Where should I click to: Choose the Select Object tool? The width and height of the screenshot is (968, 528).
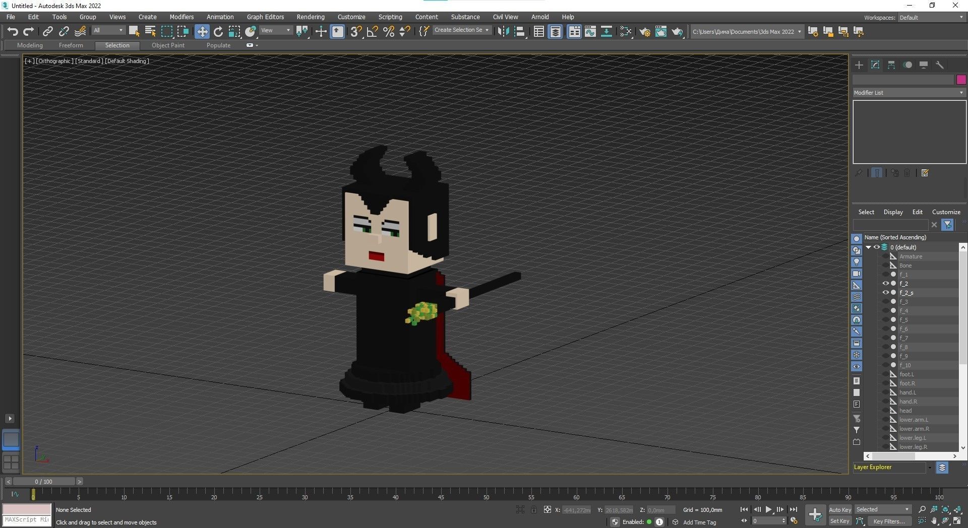click(x=134, y=31)
